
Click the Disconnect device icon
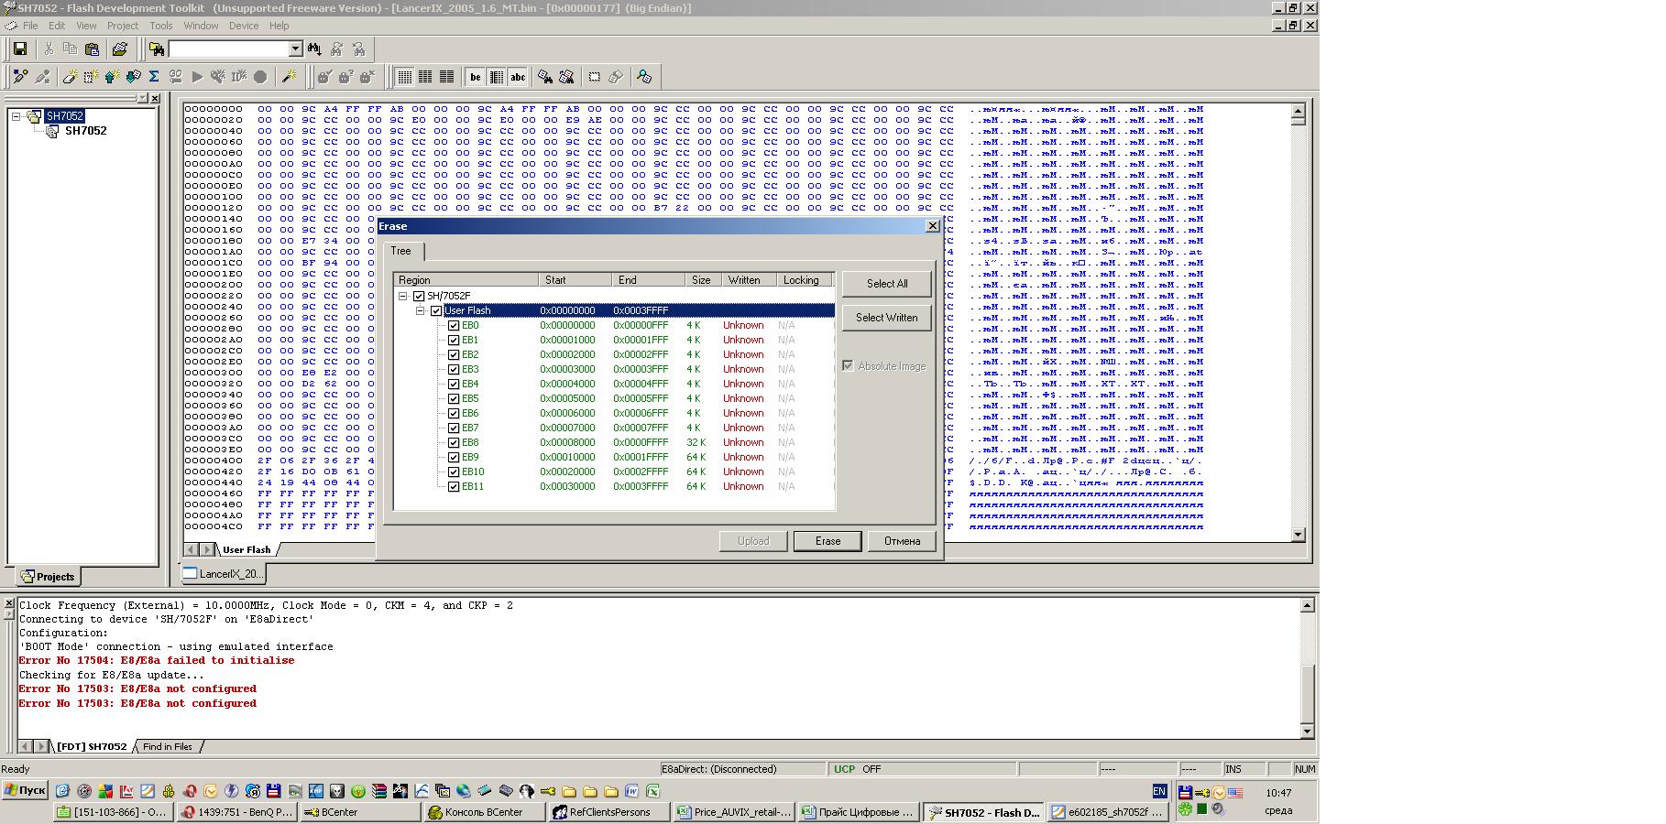[42, 77]
